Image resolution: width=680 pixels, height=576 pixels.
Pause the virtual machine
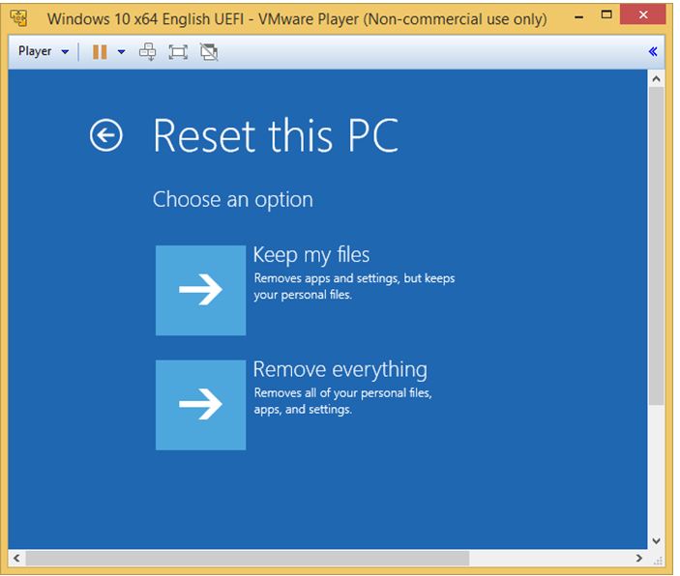[100, 52]
